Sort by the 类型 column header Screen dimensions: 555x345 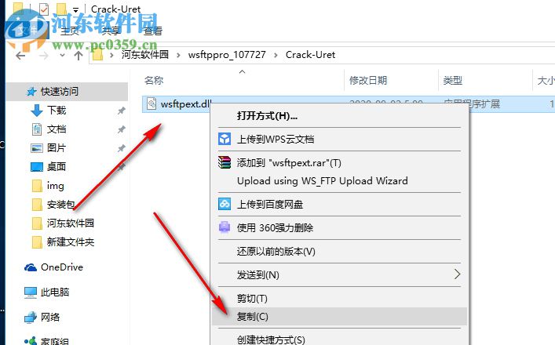coord(452,80)
